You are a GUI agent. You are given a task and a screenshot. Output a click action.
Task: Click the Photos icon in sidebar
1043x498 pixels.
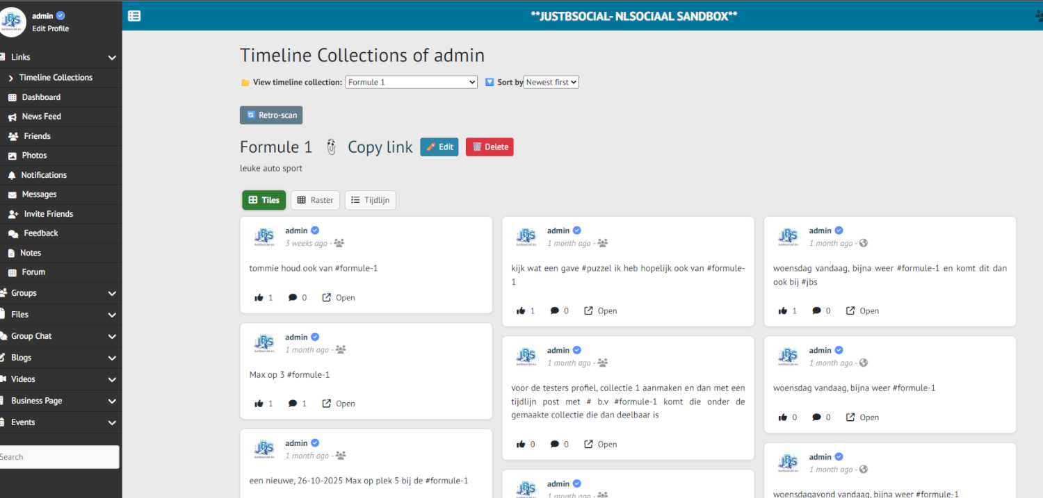(x=12, y=156)
